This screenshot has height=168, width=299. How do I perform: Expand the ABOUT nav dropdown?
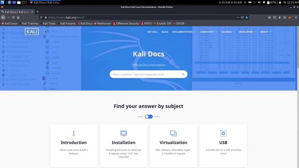pyautogui.click(x=265, y=32)
